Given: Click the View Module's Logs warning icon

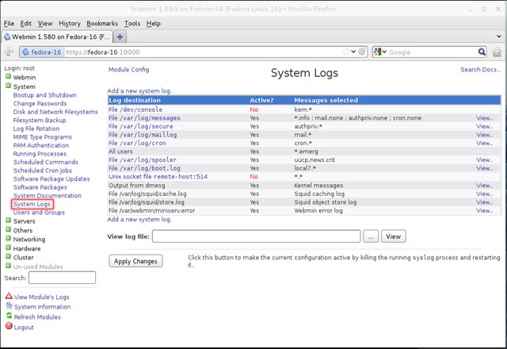Looking at the screenshot, I should point(9,296).
